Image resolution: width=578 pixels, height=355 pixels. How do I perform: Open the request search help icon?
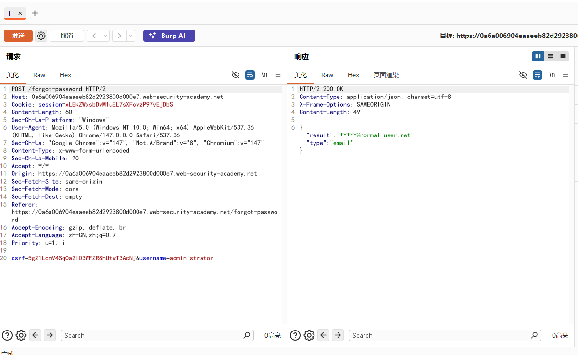point(7,335)
